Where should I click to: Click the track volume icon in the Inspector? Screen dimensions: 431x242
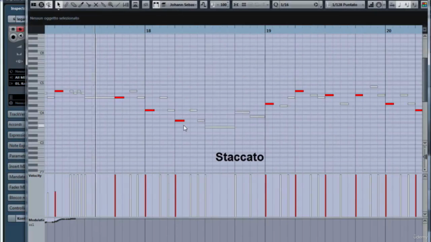[19, 47]
